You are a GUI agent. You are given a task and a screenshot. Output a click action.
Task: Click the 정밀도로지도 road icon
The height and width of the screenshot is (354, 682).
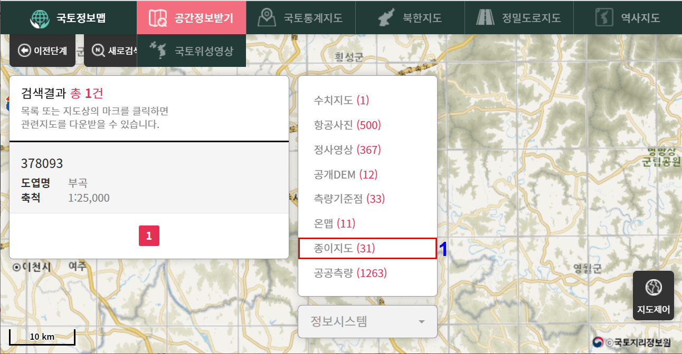(485, 18)
